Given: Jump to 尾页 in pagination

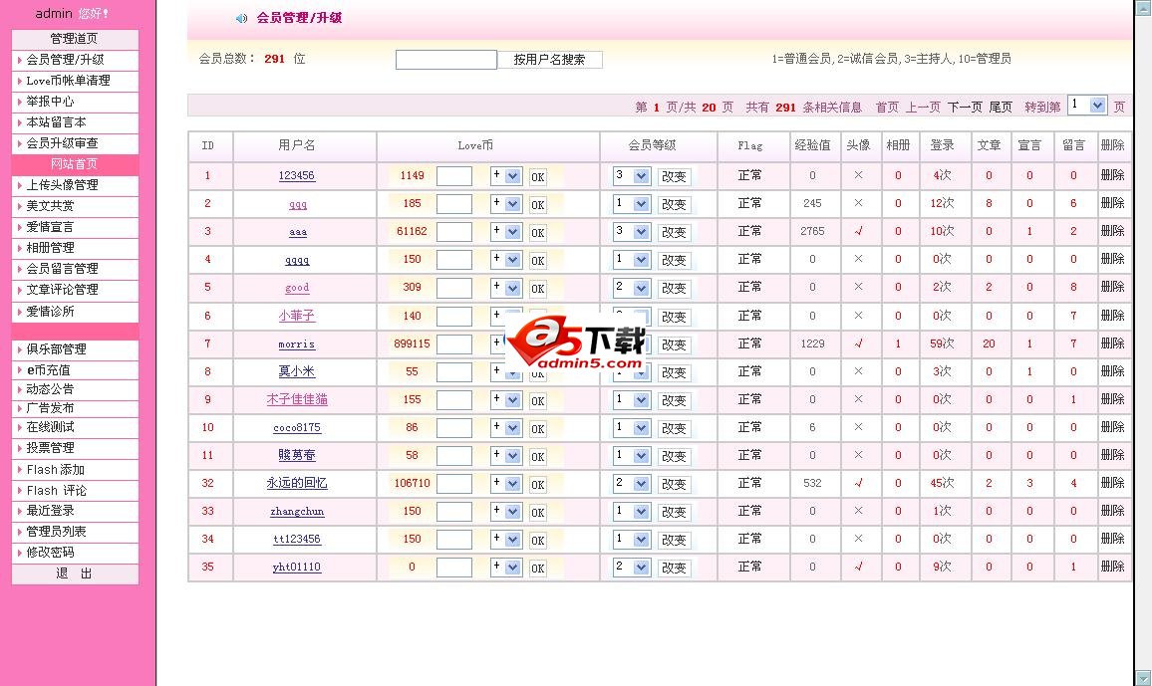Looking at the screenshot, I should coord(1001,108).
